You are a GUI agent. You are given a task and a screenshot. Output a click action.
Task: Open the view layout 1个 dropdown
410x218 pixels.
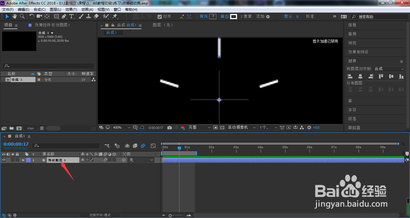click(x=268, y=127)
